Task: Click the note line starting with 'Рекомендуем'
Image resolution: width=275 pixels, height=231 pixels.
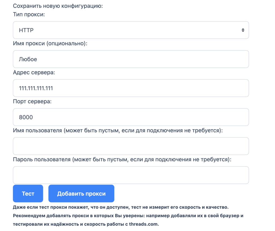Action: 128,216
